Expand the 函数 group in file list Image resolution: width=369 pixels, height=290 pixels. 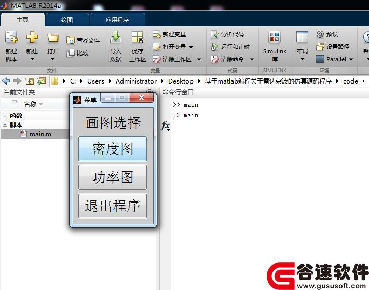click(x=5, y=115)
